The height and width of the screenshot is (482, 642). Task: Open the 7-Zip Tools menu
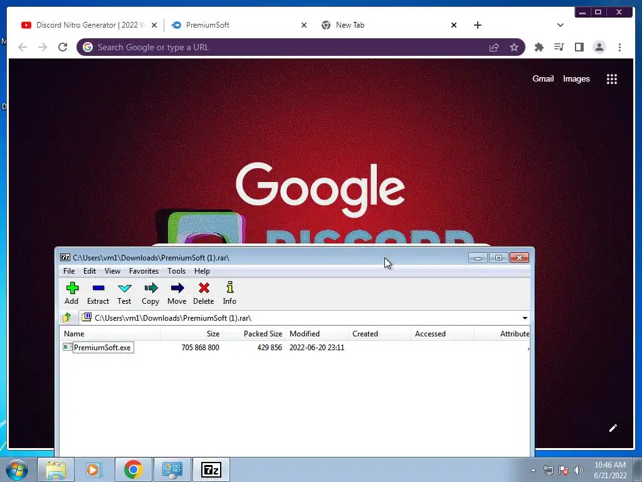176,271
